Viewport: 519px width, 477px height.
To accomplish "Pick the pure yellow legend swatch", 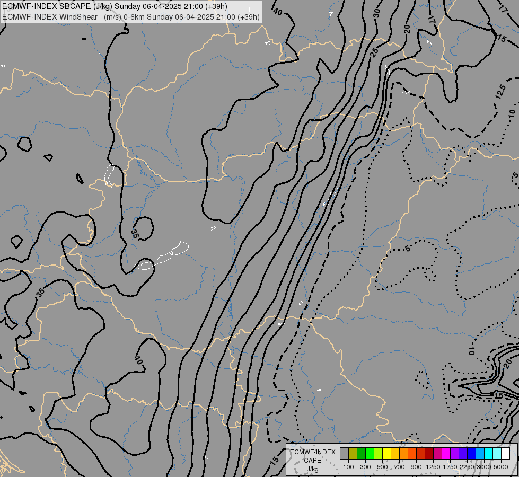I will (386, 453).
